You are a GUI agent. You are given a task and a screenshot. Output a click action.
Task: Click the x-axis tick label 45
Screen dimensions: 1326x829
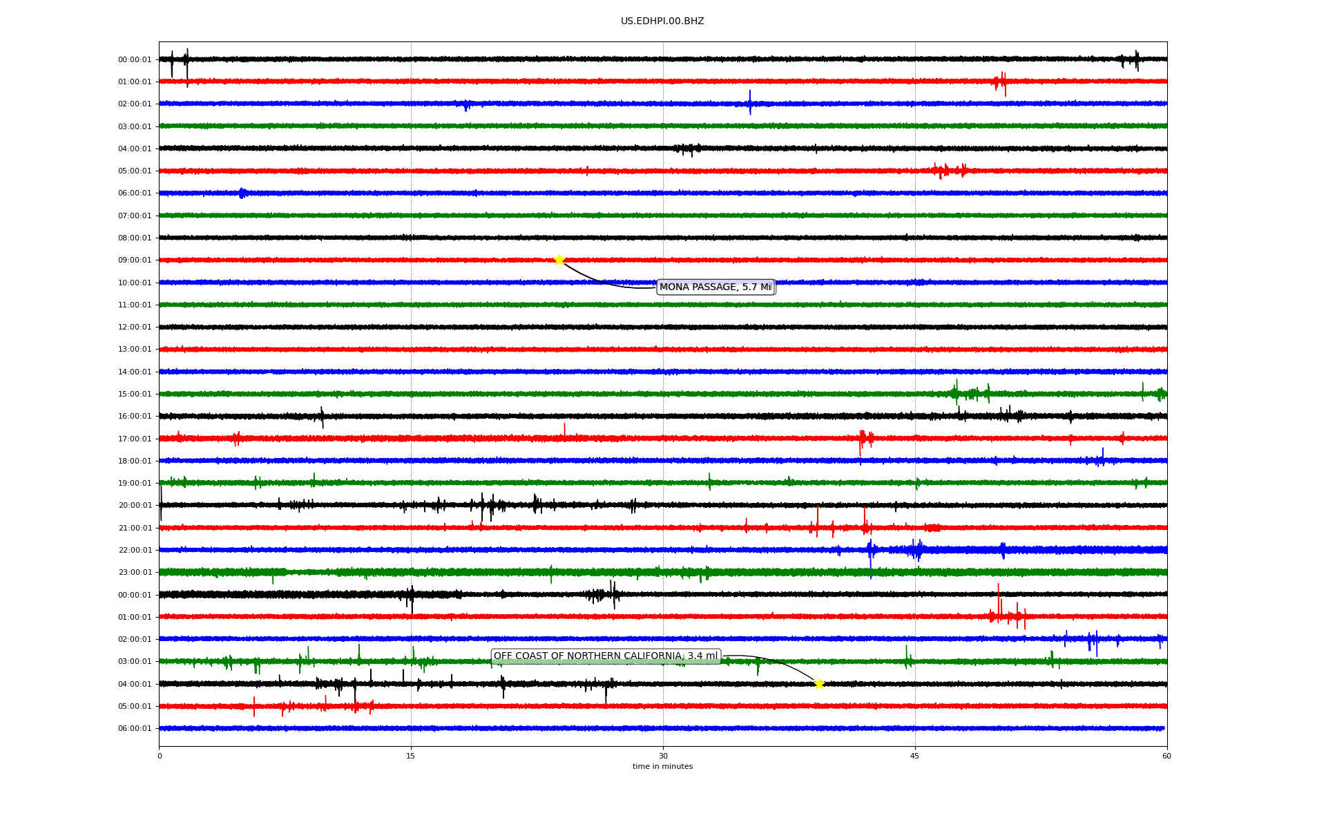point(915,756)
